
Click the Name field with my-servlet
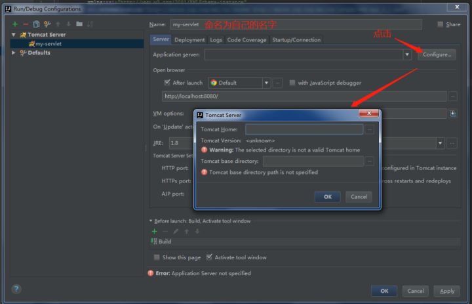(x=296, y=24)
